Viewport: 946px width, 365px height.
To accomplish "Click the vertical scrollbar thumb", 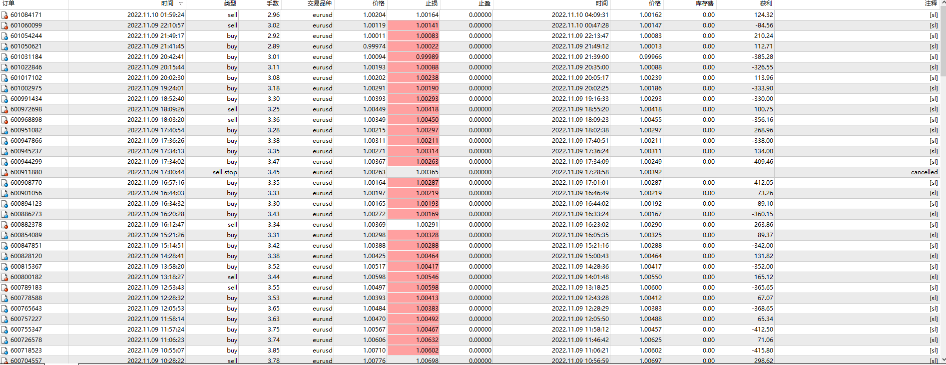I will coord(943,42).
